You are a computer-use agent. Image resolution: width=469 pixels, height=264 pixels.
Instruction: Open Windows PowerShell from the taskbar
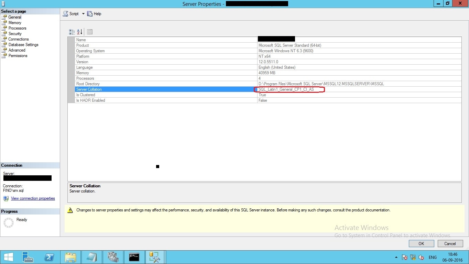click(49, 257)
